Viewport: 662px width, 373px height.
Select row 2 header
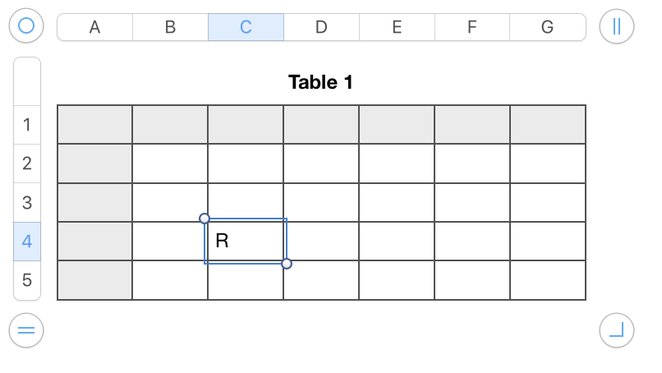27,163
